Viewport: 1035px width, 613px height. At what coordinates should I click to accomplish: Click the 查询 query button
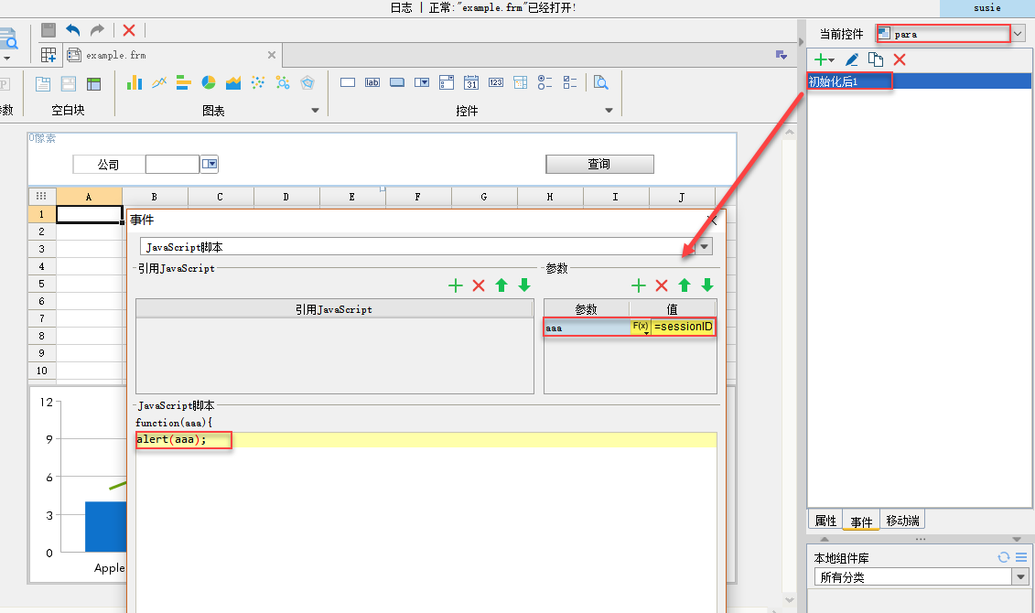(599, 164)
